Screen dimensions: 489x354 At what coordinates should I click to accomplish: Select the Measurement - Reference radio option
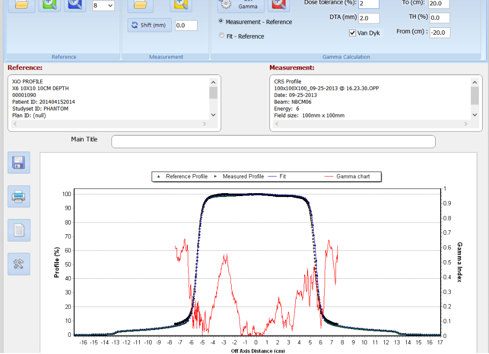[222, 22]
